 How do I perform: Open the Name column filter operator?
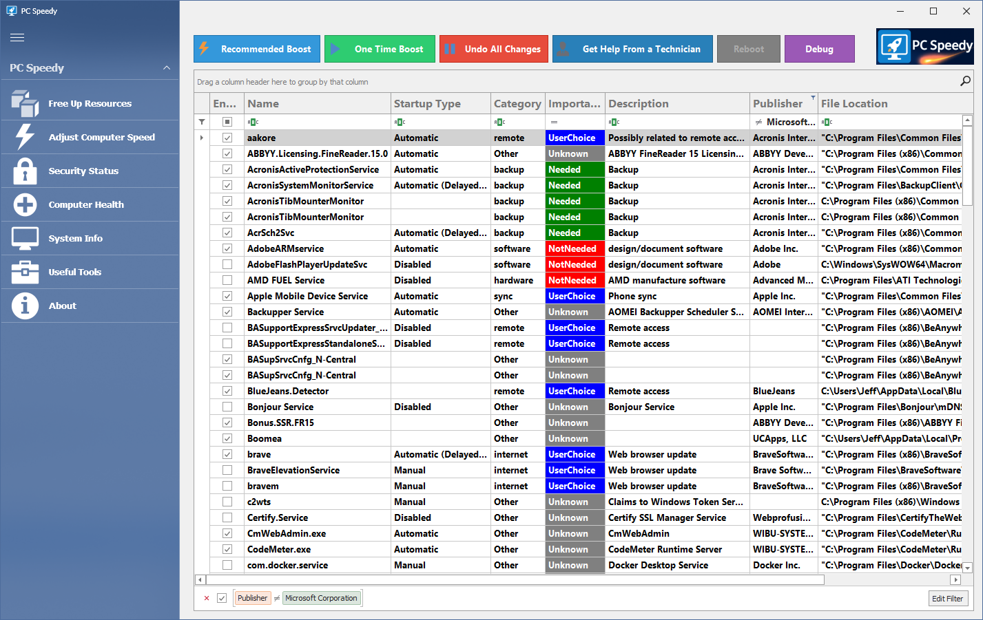click(253, 122)
